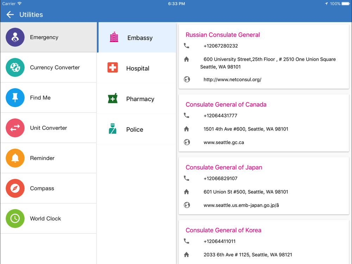Call Canada consulate number +12064431777
Viewport: 352px width, 264px height.
coord(220,115)
